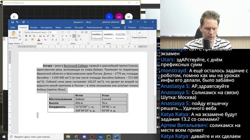This screenshot has height=140, width=250.
Task: Click the numbered list icon
Action: [x=69, y=32]
